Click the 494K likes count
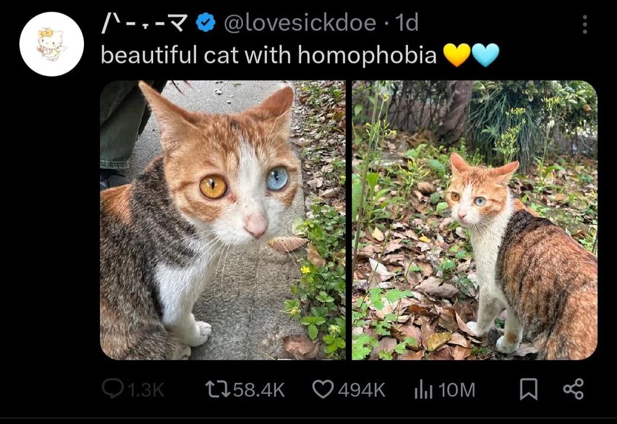Screen dimensions: 617x424 click(361, 390)
